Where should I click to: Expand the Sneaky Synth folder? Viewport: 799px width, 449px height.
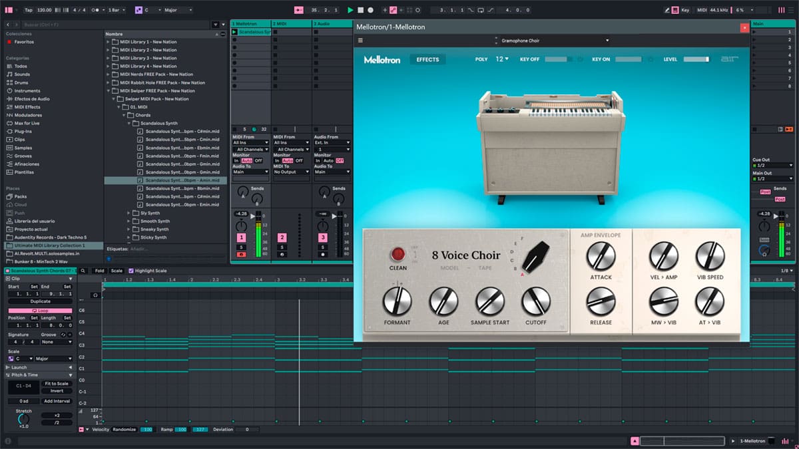[129, 229]
